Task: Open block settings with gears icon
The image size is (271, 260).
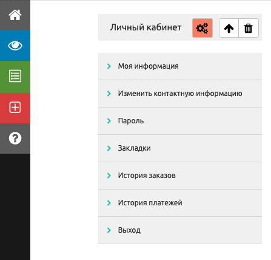Action: point(202,28)
